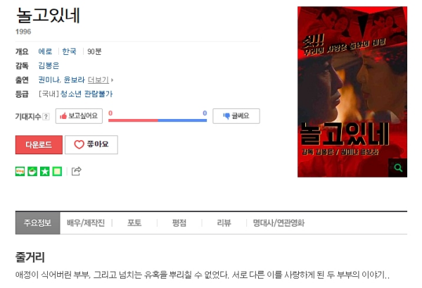422x288 pixels.
Task: Select the 평점 tab
Action: click(x=179, y=223)
